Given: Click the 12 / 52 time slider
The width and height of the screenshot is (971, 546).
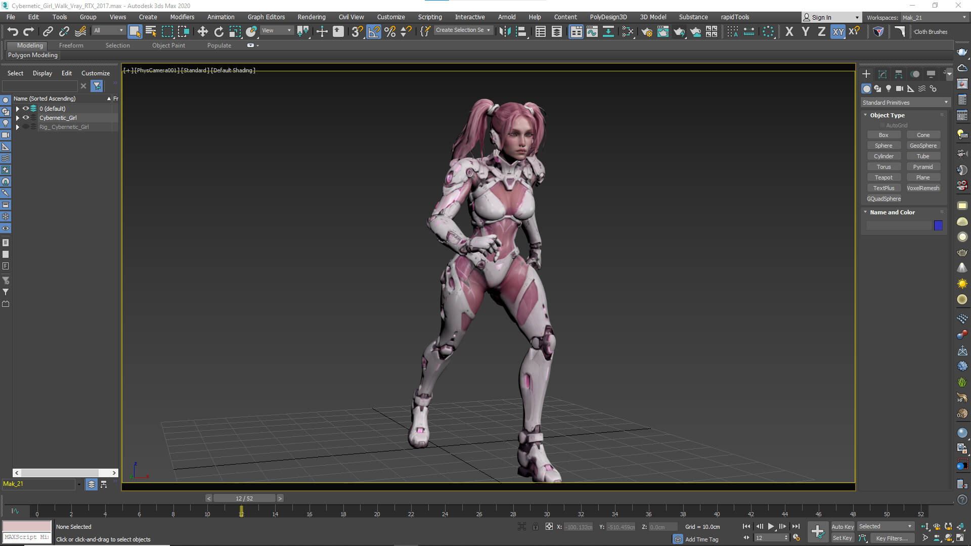Looking at the screenshot, I should [x=244, y=498].
